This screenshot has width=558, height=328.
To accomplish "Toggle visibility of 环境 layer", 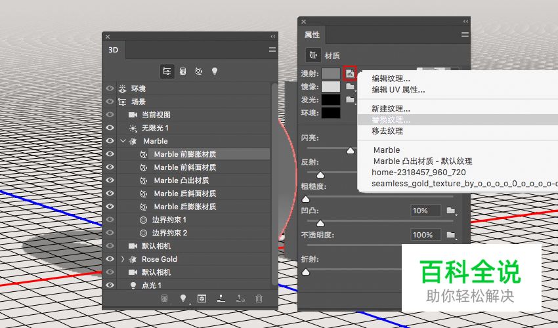I will pos(110,88).
